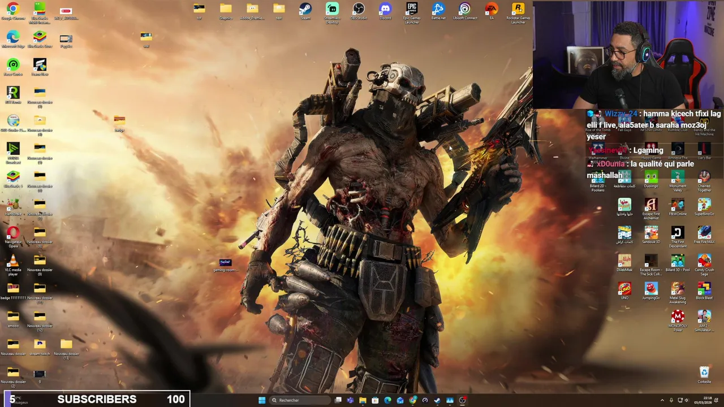Open the Steam desktop shortcut

[x=305, y=11]
